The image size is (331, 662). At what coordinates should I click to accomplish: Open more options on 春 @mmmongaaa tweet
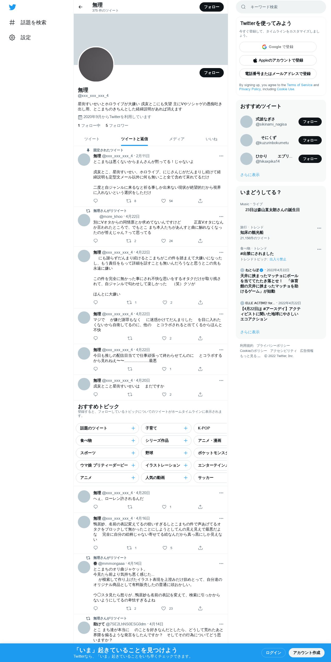click(221, 564)
